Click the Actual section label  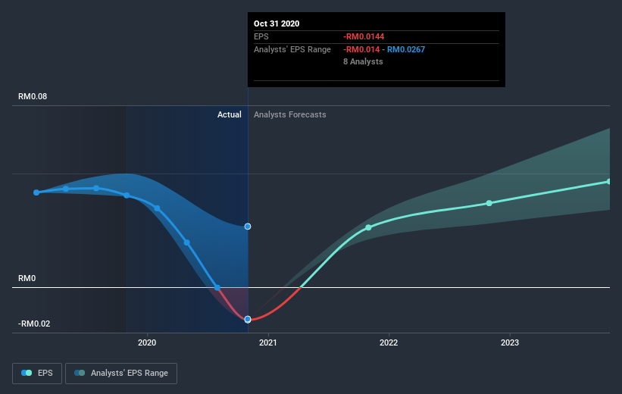coord(230,114)
